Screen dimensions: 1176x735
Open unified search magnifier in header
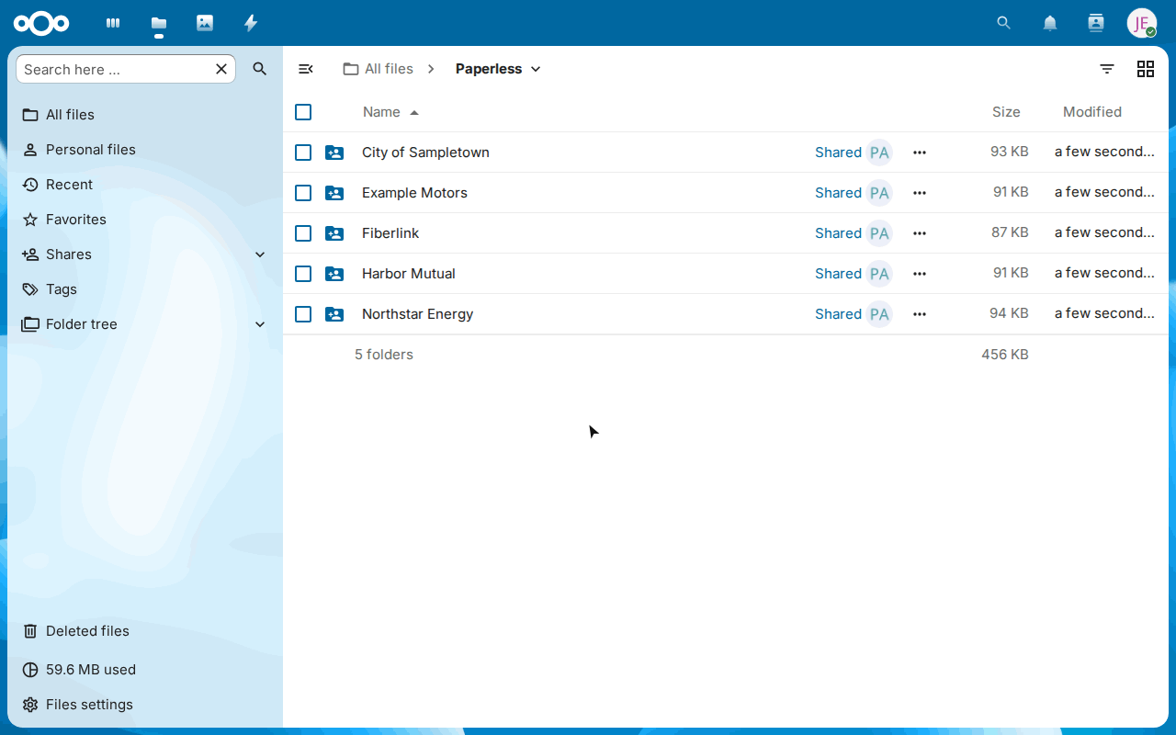click(x=1004, y=23)
